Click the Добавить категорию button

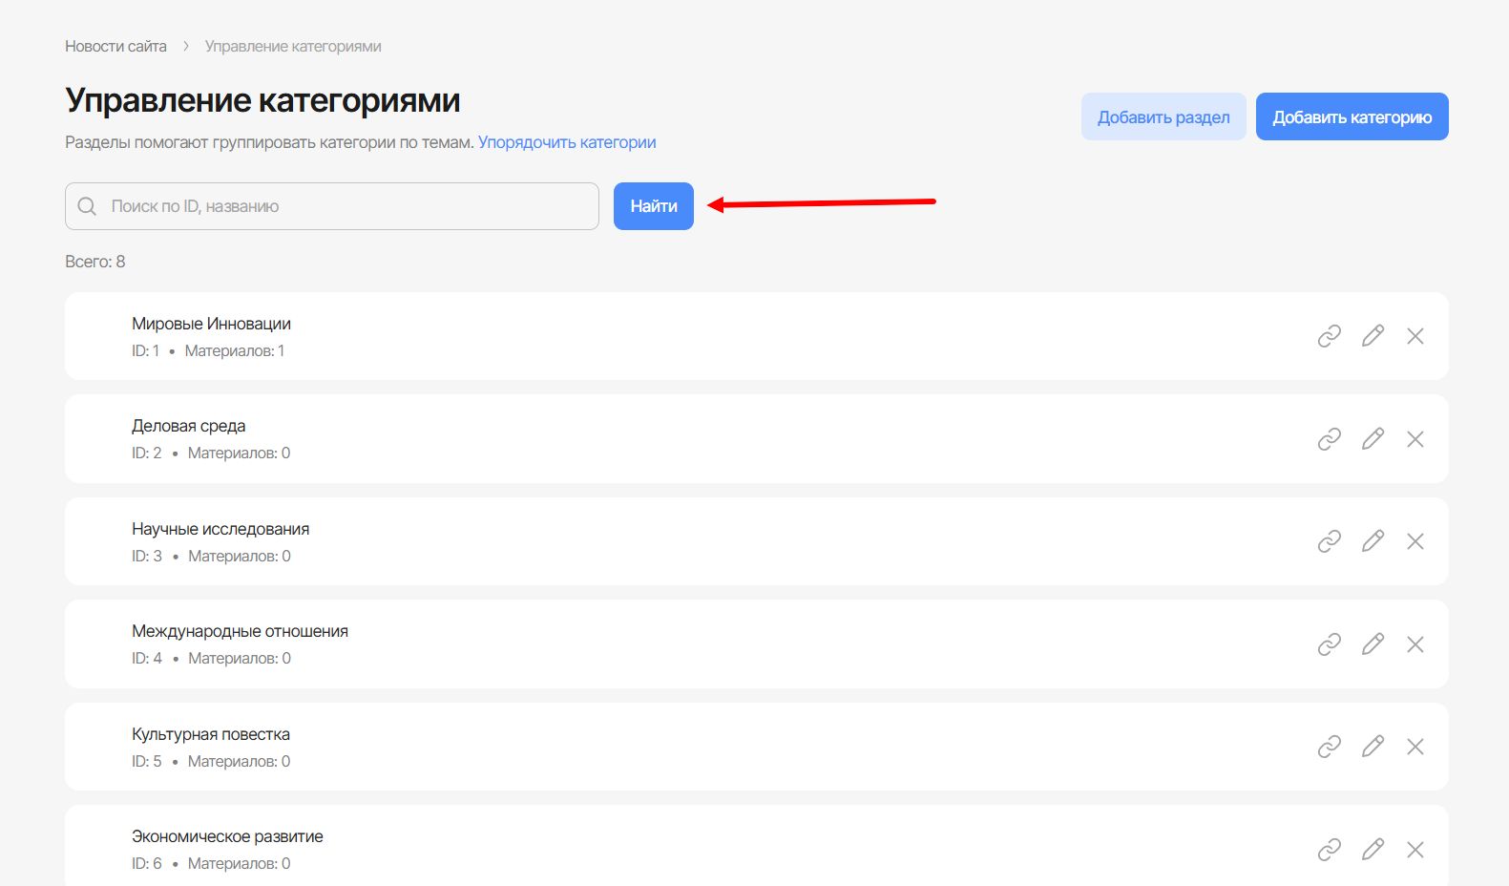[x=1352, y=116]
